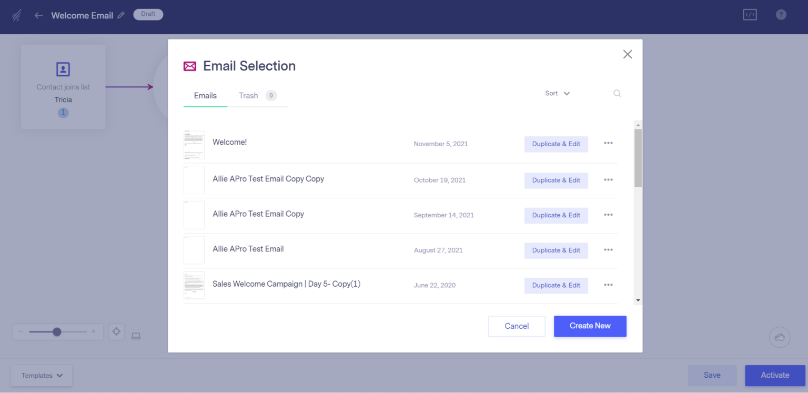Switch to the Trash tab
Screen dimensions: 808x393
tap(248, 96)
